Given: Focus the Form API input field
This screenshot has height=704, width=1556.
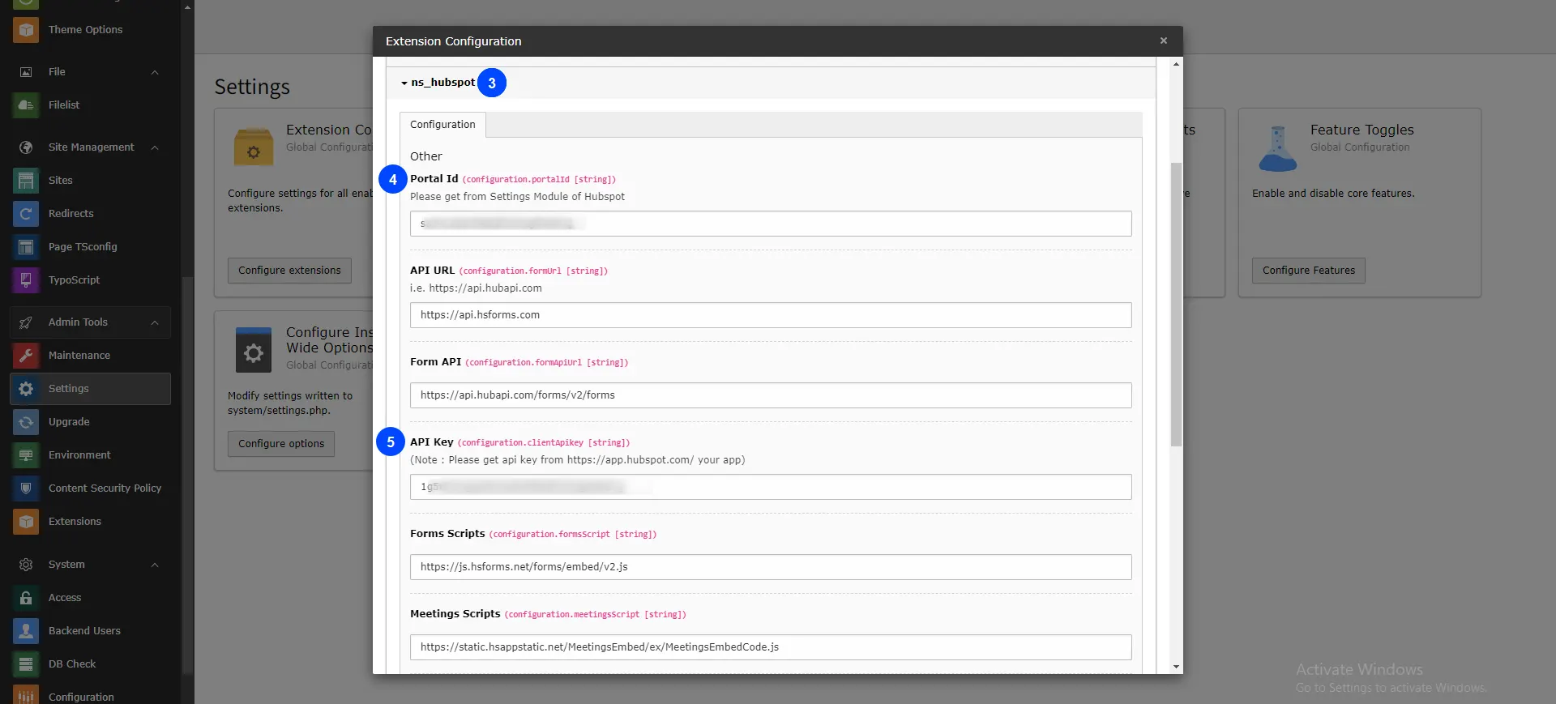Looking at the screenshot, I should click(771, 395).
